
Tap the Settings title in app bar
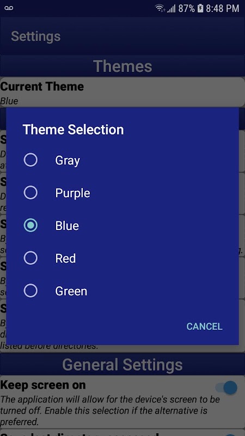point(36,37)
